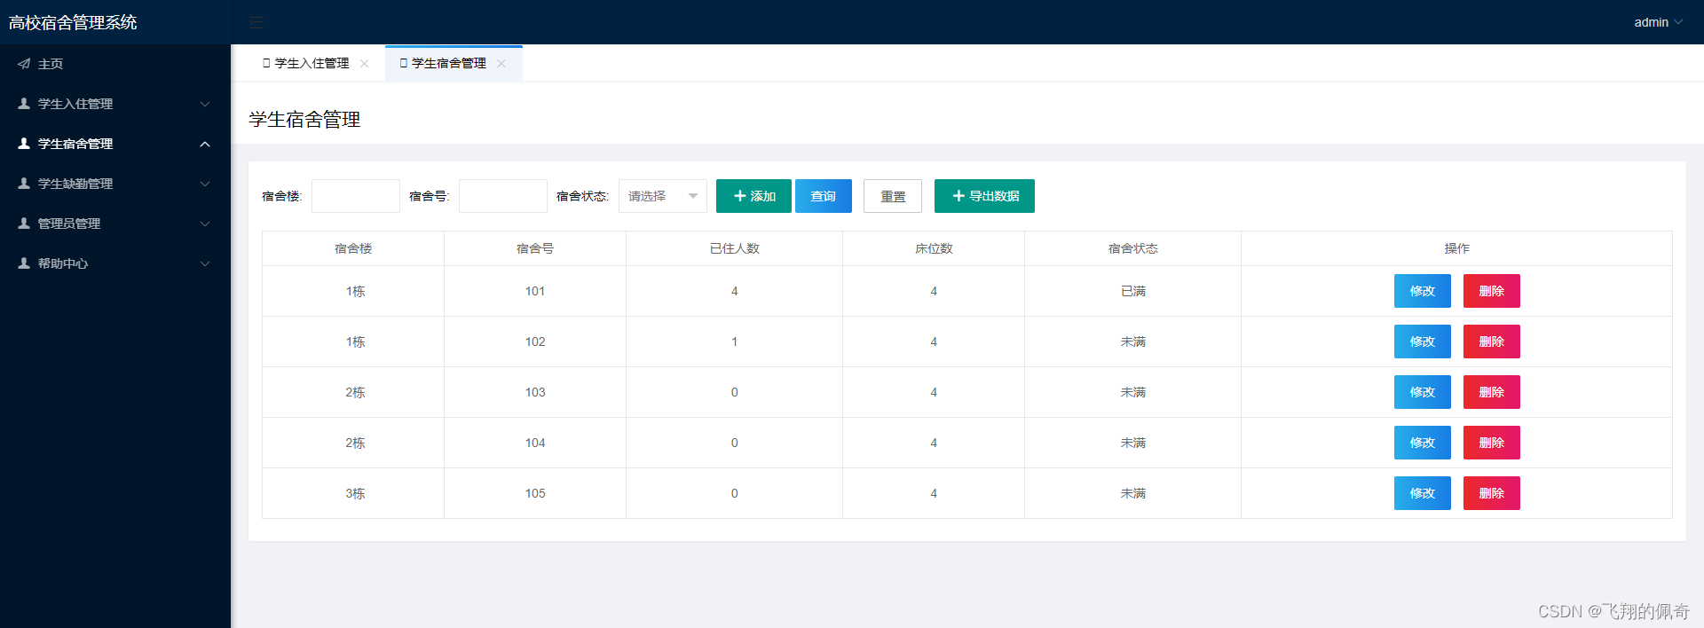Click the 导出数据 button
1704x628 pixels.
(x=984, y=196)
